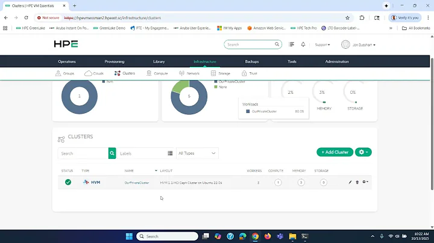Image resolution: width=434 pixels, height=243 pixels.
Task: Click the search magnifier in header search
Action: point(277,44)
